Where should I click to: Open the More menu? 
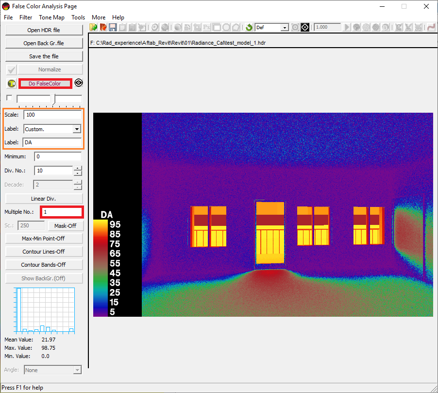coord(99,17)
